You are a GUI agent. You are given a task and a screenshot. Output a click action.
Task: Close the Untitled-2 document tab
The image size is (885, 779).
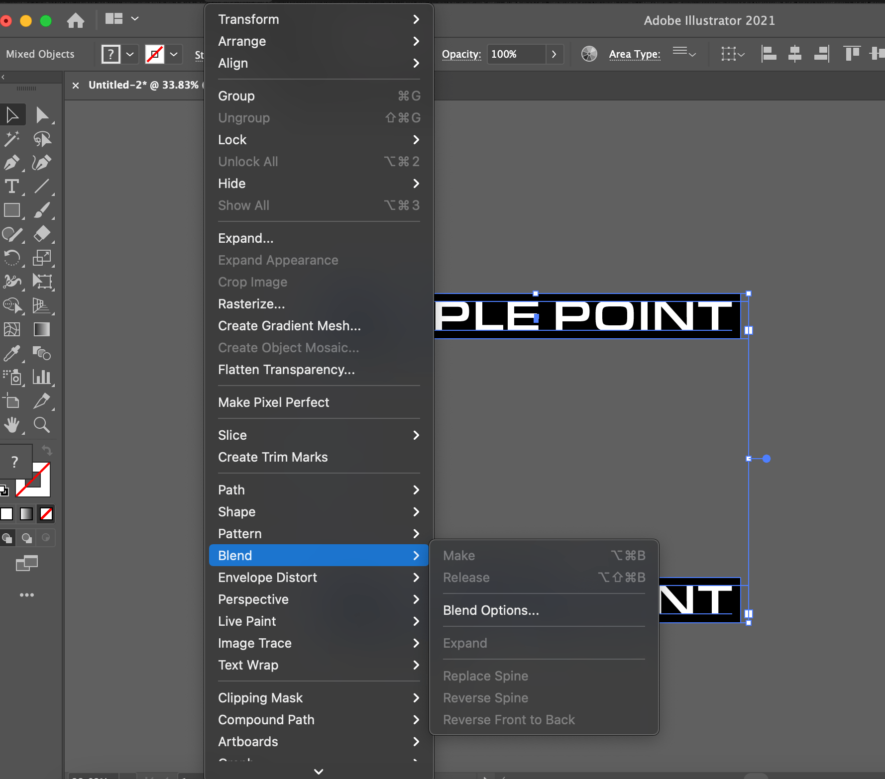75,85
